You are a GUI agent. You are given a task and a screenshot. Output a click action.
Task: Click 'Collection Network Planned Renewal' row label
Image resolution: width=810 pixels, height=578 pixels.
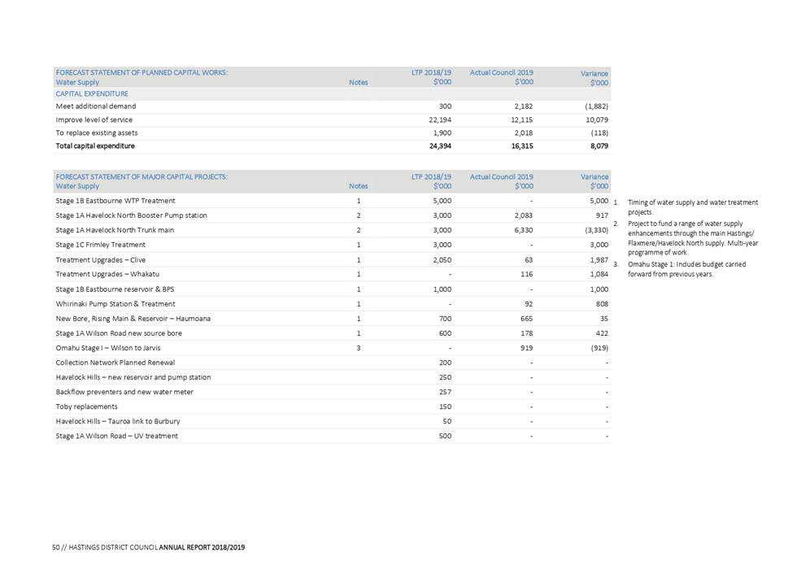[115, 363]
